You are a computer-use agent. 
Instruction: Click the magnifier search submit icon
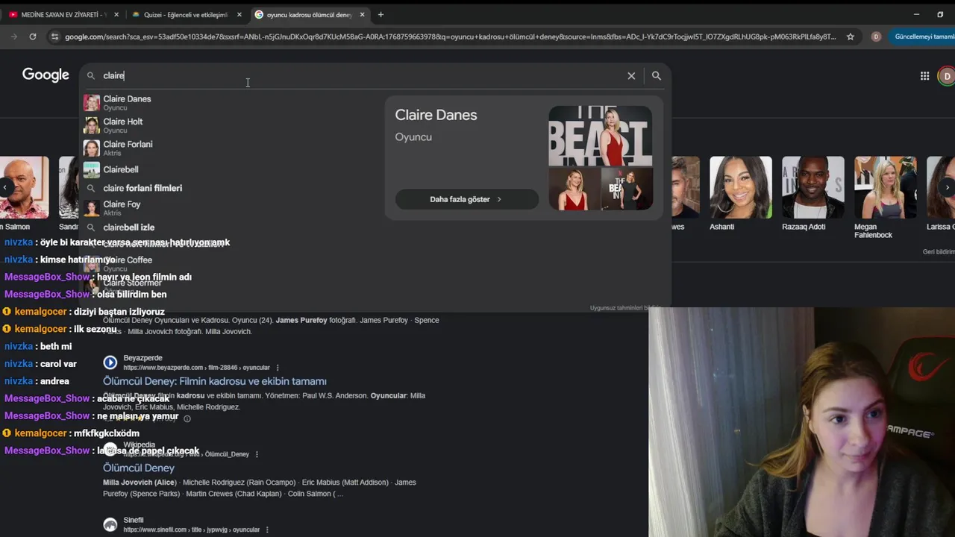tap(657, 75)
